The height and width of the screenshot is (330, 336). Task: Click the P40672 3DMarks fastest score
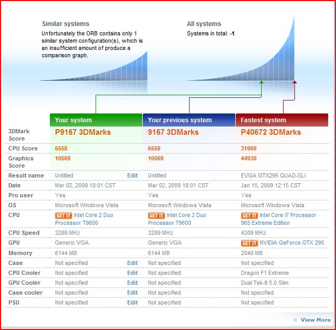point(271,132)
